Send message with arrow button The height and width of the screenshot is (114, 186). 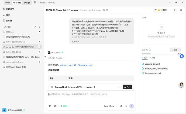[132, 106]
